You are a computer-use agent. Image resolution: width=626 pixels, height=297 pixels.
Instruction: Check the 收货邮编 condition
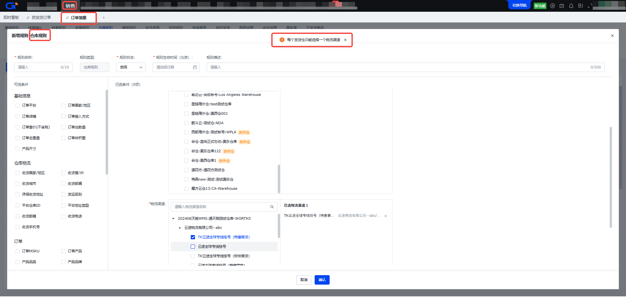(63, 184)
